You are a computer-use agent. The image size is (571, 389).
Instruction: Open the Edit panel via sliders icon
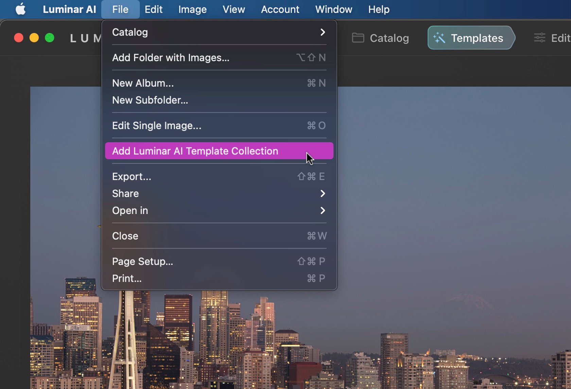540,38
